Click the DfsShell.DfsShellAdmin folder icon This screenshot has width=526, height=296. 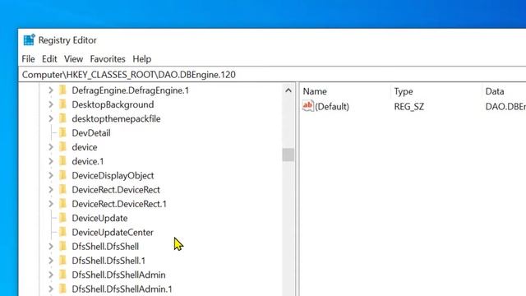click(x=62, y=274)
